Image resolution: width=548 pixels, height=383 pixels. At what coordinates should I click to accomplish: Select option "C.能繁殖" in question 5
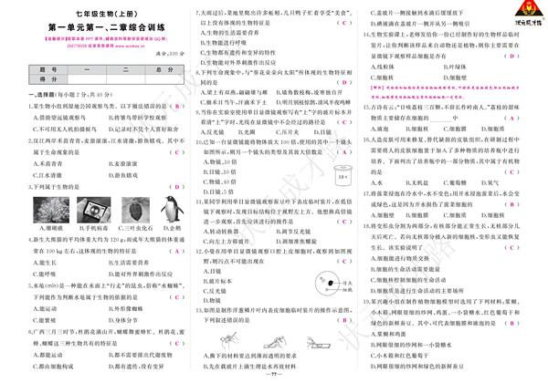click(45, 320)
